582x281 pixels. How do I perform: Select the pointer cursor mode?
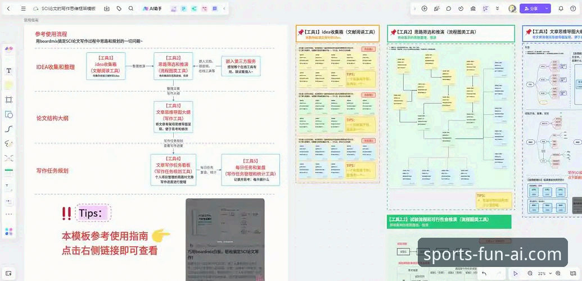[515, 273]
